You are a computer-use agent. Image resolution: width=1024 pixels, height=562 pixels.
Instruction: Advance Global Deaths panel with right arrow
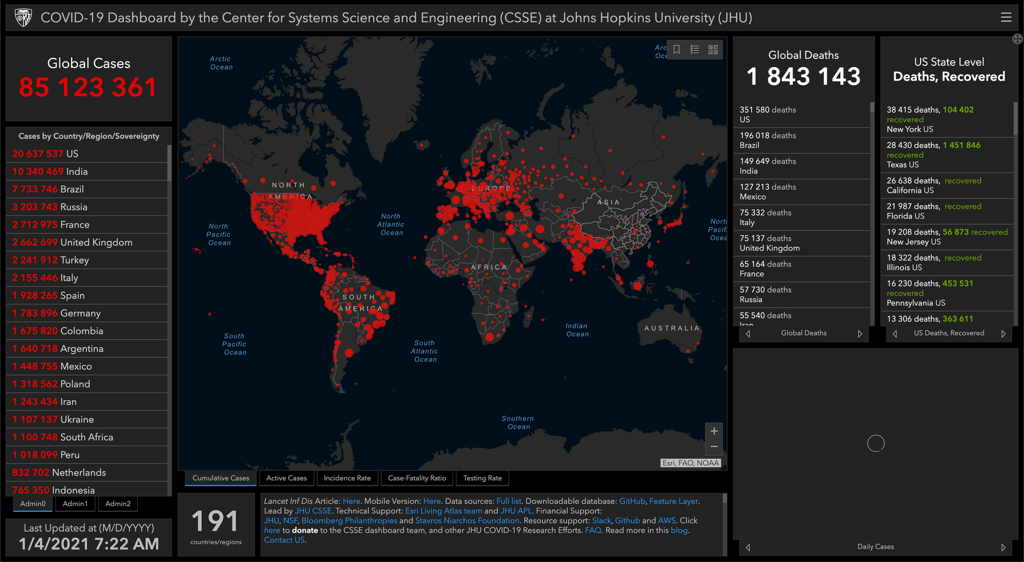tap(860, 333)
